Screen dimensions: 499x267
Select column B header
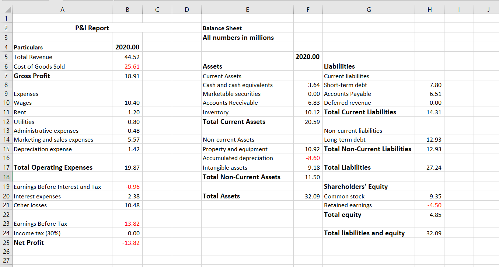click(127, 10)
